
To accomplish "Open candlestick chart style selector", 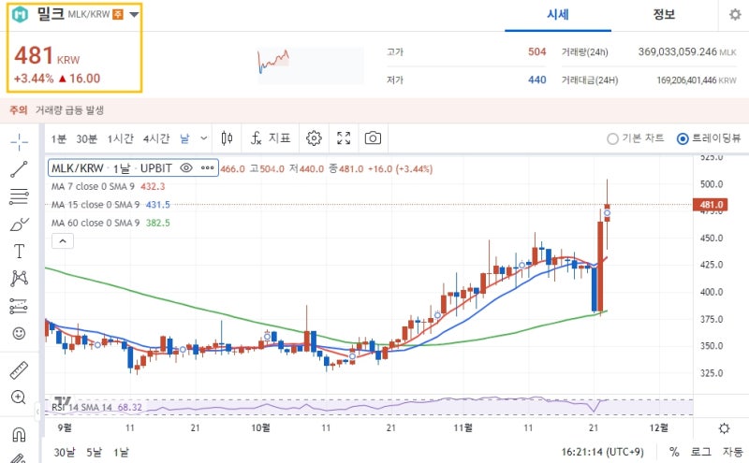I will 227,138.
